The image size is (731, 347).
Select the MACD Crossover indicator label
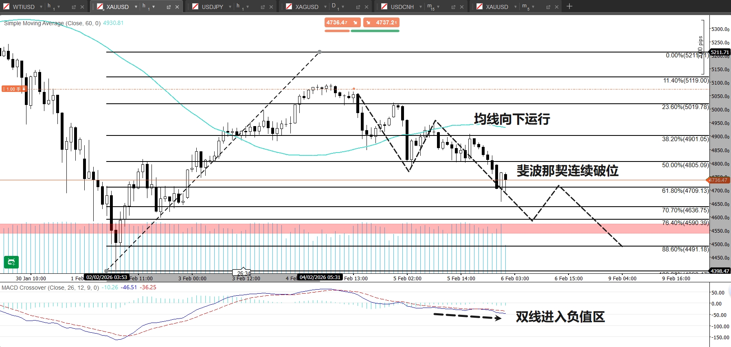(x=50, y=288)
